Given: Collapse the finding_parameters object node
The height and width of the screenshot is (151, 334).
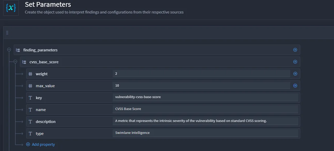Looking at the screenshot, I should (9, 50).
